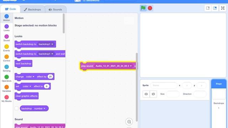Open the Code tab

pyautogui.click(x=10, y=9)
